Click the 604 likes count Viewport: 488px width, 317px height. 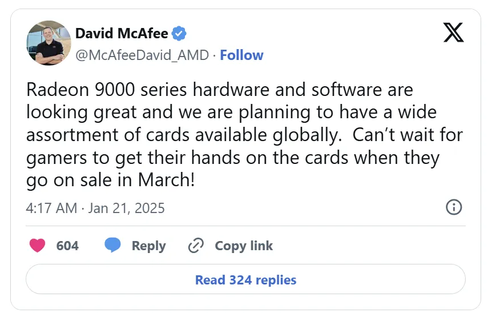67,246
